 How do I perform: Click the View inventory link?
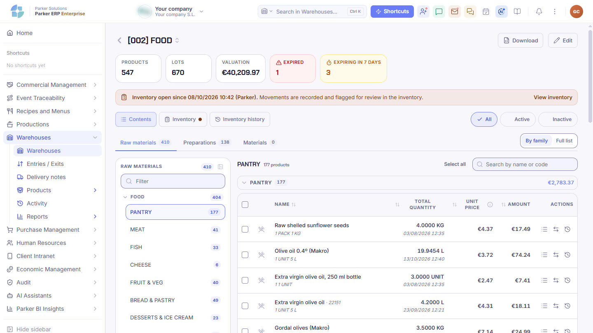553,98
